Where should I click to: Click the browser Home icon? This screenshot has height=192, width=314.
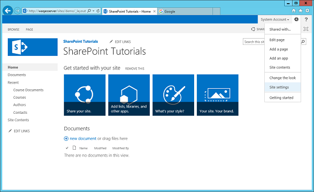pos(294,11)
